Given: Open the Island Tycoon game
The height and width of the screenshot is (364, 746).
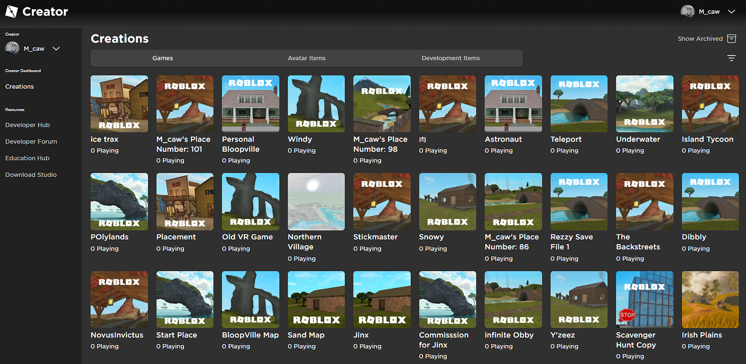Looking at the screenshot, I should click(x=710, y=103).
